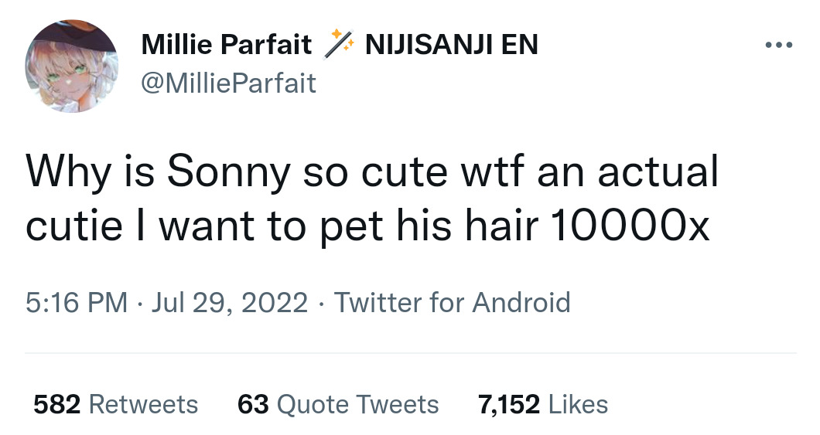Screen dimensions: 820x435
Task: Click the 5:16 PM timestamp
Action: click(76, 302)
